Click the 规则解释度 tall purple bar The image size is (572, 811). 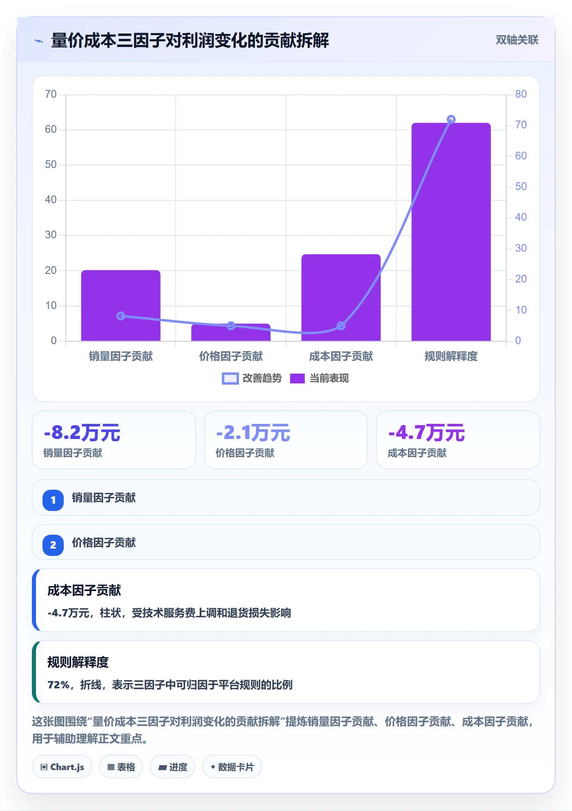[x=451, y=232]
